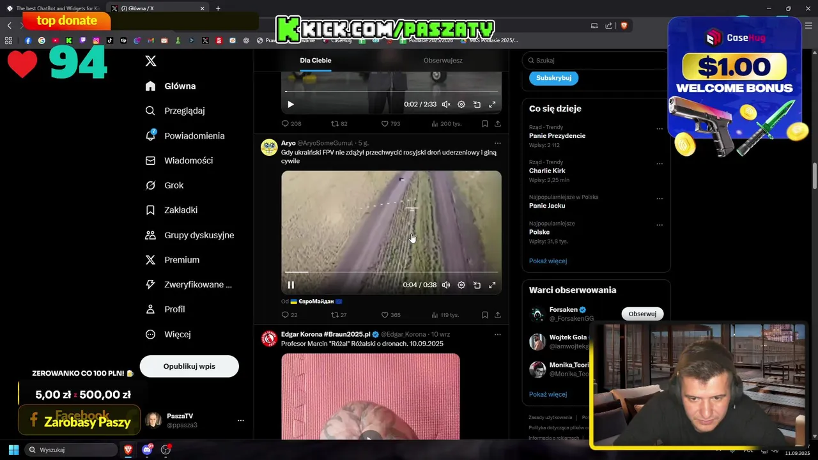
Task: Seek on top video progress bar
Action: click(391, 91)
